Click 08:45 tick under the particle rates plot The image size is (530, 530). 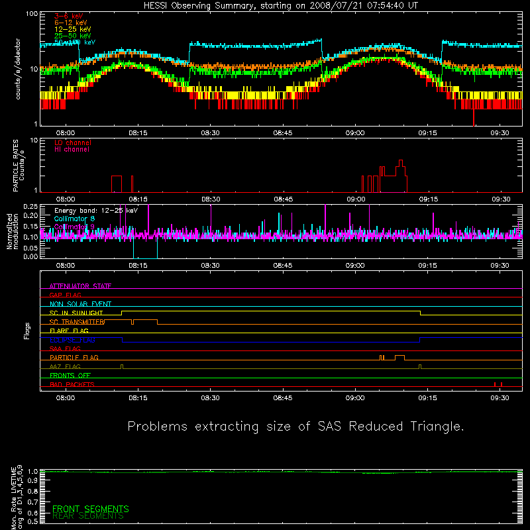(x=284, y=199)
